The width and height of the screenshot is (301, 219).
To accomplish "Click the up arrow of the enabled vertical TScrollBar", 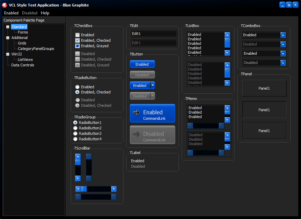I will pyautogui.click(x=78, y=157).
